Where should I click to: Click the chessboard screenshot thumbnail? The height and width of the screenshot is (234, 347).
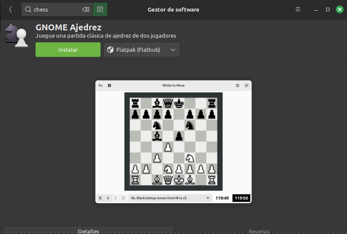point(173,142)
